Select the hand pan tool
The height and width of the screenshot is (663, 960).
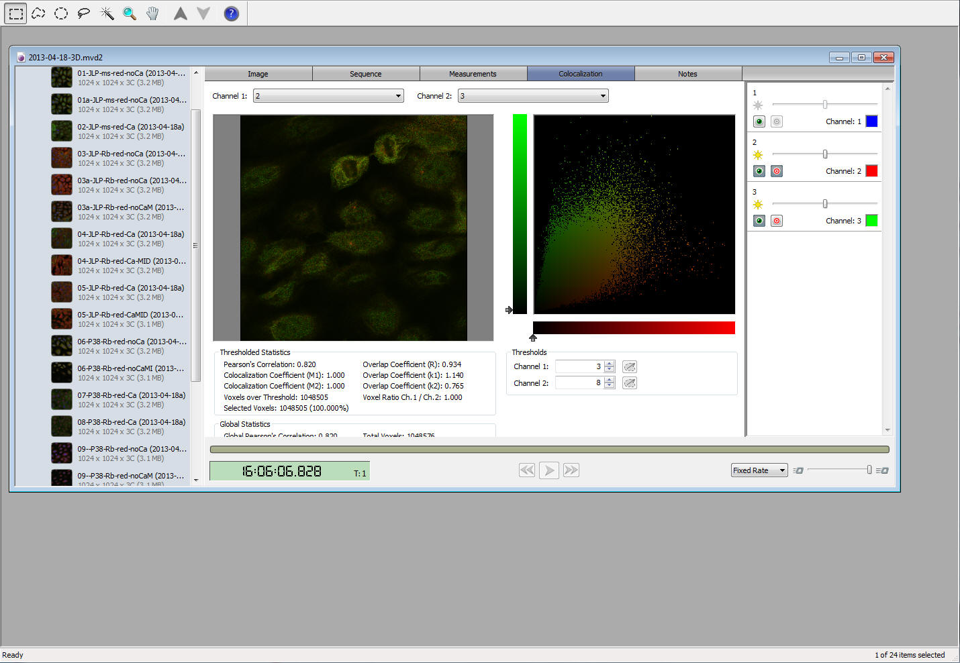(x=152, y=13)
